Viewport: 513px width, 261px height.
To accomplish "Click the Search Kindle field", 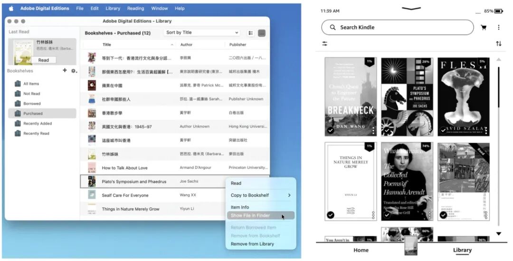I will pos(398,28).
